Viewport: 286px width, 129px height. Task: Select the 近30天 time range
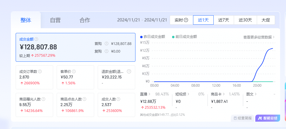tap(245, 20)
